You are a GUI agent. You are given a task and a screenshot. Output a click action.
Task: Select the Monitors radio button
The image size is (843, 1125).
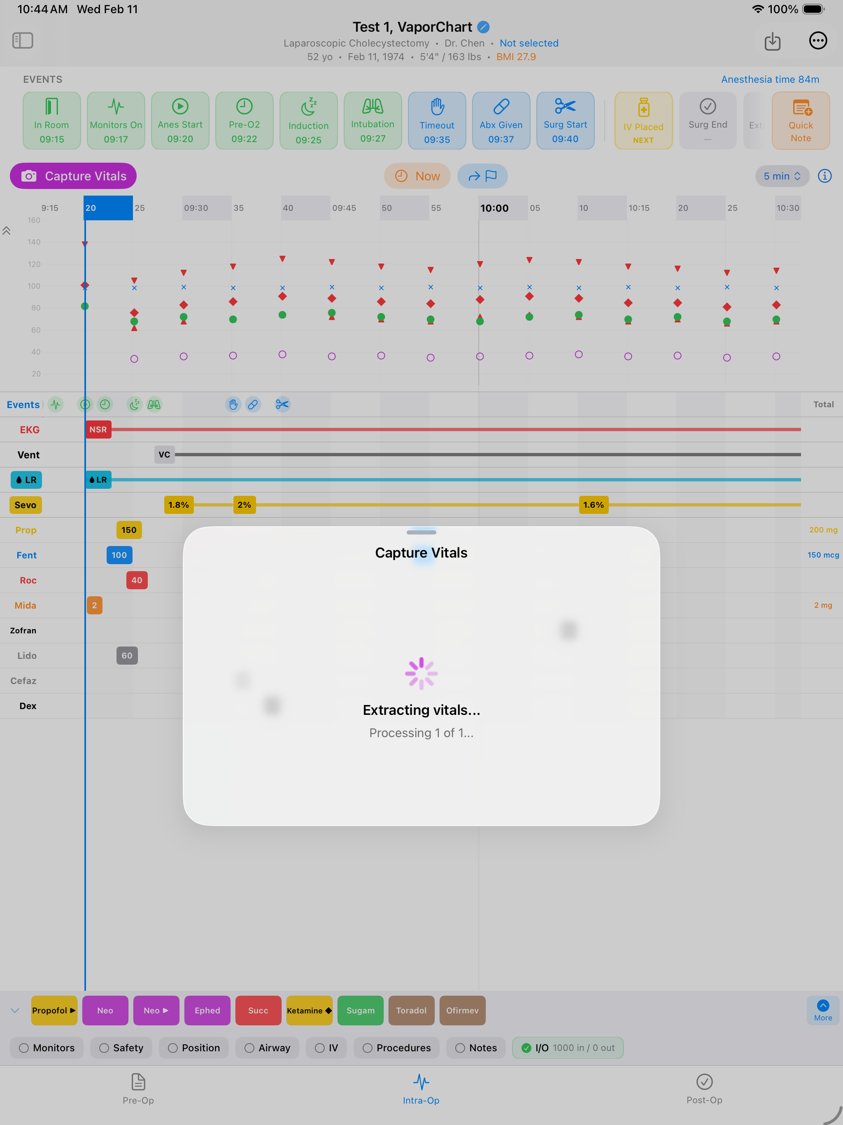[24, 1048]
